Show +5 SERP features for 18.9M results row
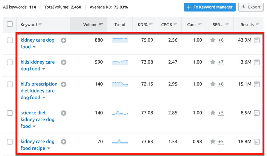 [221, 142]
